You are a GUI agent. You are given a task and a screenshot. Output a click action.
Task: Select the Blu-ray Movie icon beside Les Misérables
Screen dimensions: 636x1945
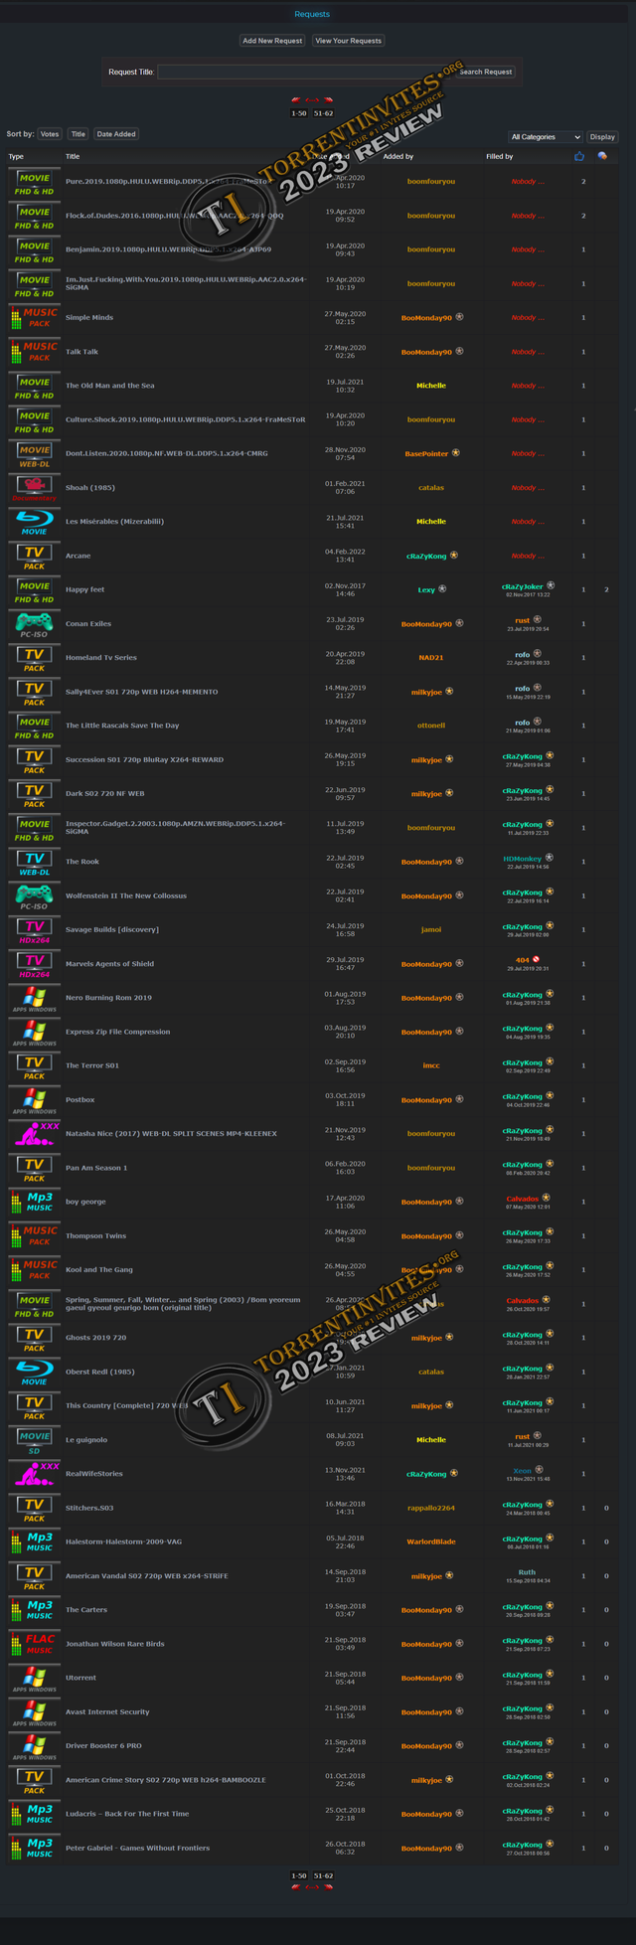click(x=35, y=522)
